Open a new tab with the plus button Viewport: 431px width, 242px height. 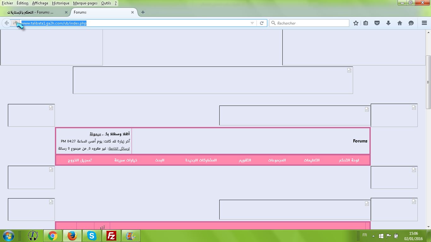point(143,12)
